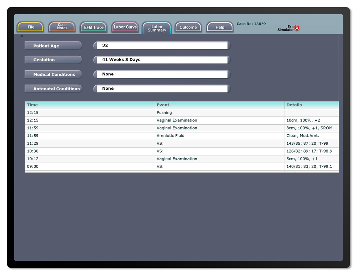Viewport: 357px width, 275px height.
Task: Open the Help tab
Action: point(220,27)
